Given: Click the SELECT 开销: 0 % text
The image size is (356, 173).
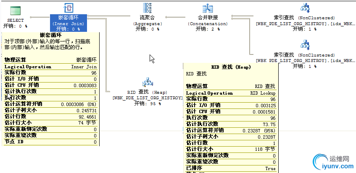Looking at the screenshot, I should point(15,26).
